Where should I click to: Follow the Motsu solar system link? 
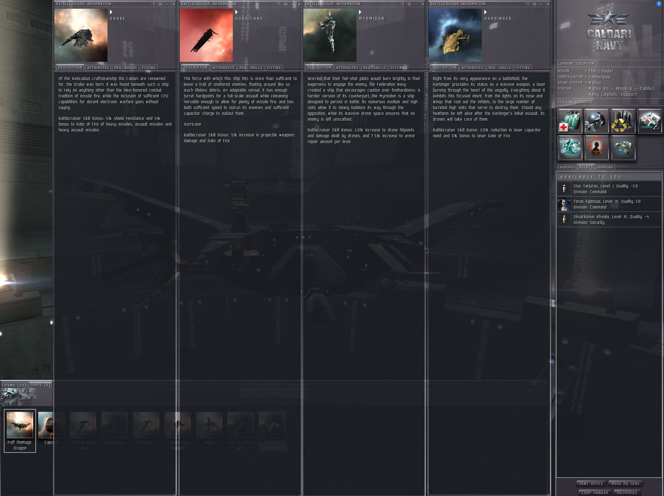tap(595, 83)
